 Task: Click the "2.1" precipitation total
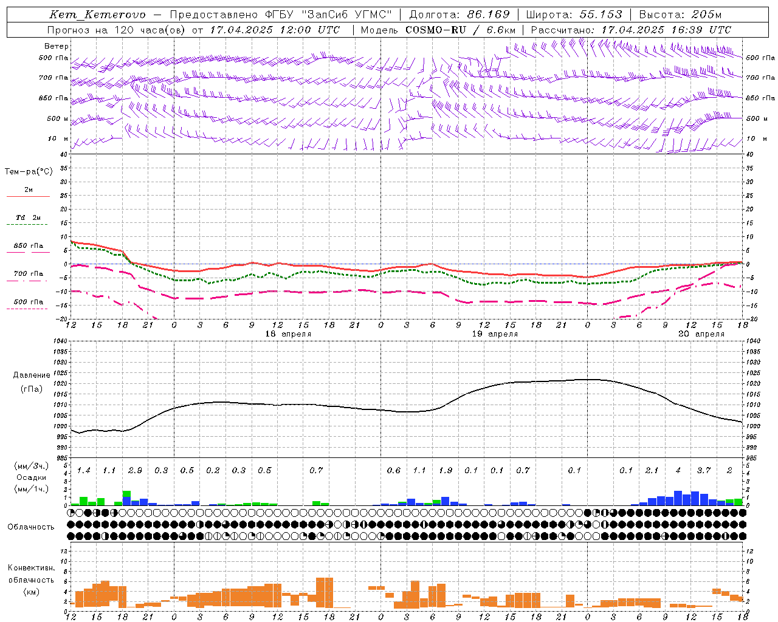tap(652, 470)
